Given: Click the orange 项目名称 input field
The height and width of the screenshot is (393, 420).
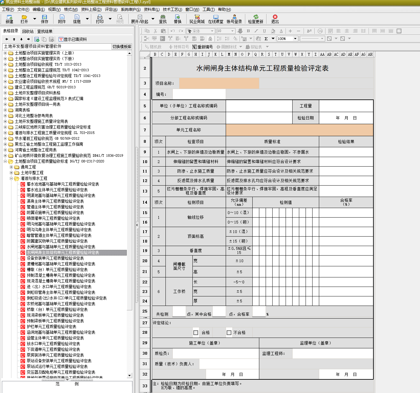Looking at the screenshot, I should pos(219,83).
